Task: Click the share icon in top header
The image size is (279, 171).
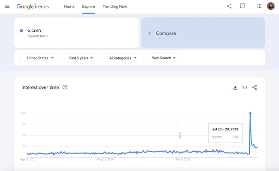Action: (x=229, y=6)
